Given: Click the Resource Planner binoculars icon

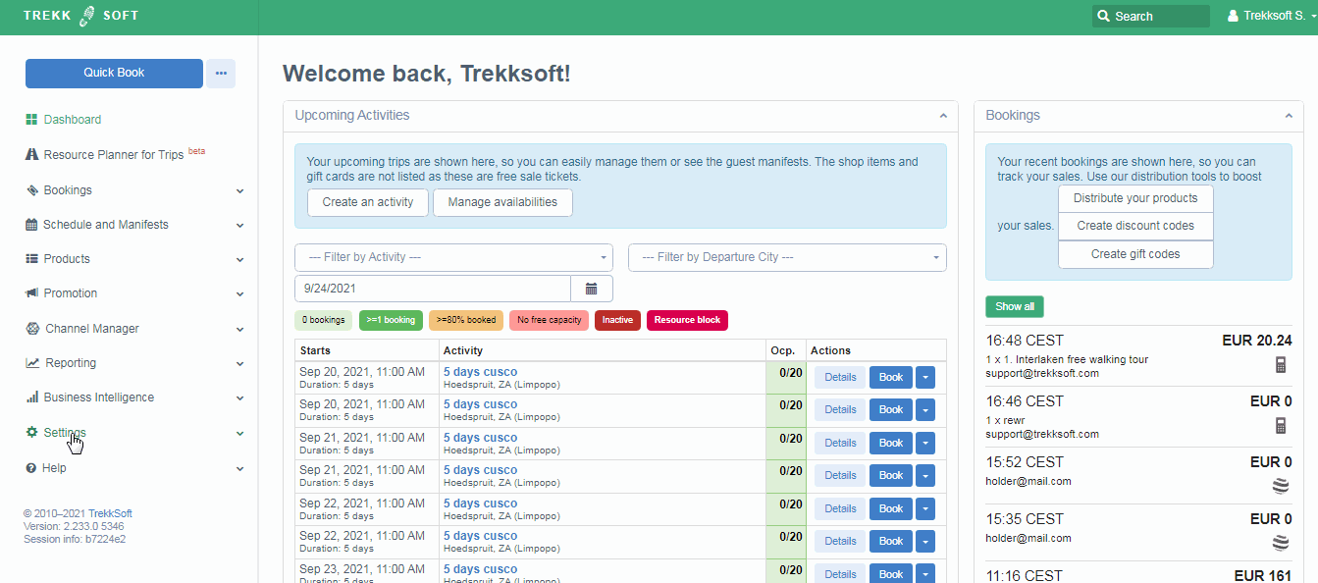Looking at the screenshot, I should 31,155.
